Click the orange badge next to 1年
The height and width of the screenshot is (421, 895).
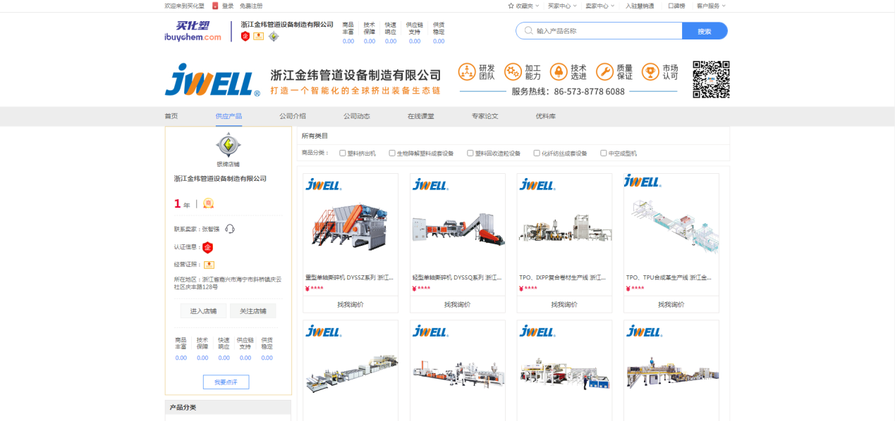click(208, 203)
